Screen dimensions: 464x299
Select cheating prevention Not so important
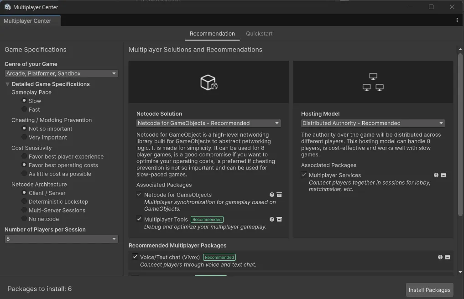[x=24, y=129]
